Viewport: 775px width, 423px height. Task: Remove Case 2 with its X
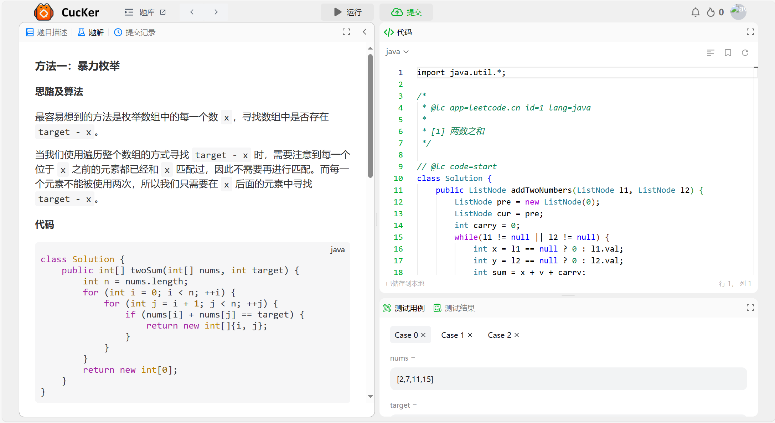tap(517, 335)
